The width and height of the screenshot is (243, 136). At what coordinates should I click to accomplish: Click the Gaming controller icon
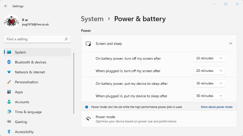9,122
